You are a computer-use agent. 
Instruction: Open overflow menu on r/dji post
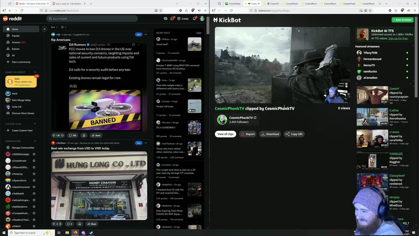pyautogui.click(x=146, y=34)
